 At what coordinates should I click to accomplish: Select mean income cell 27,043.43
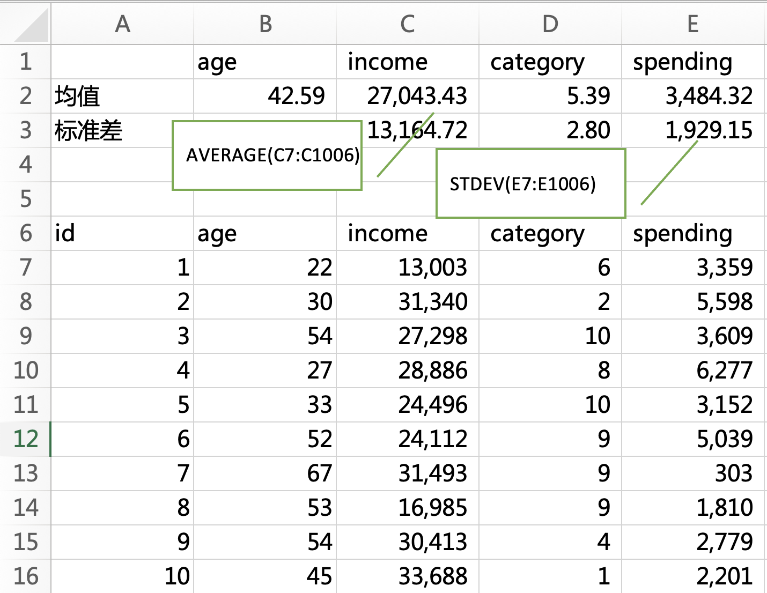[x=408, y=96]
